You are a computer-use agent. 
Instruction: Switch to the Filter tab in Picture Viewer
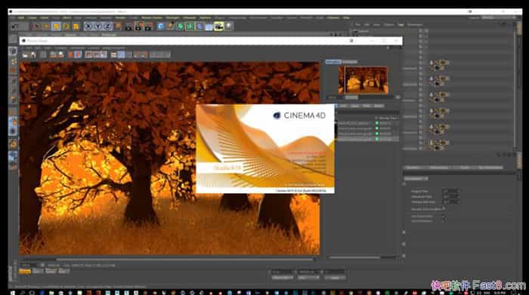click(x=367, y=106)
